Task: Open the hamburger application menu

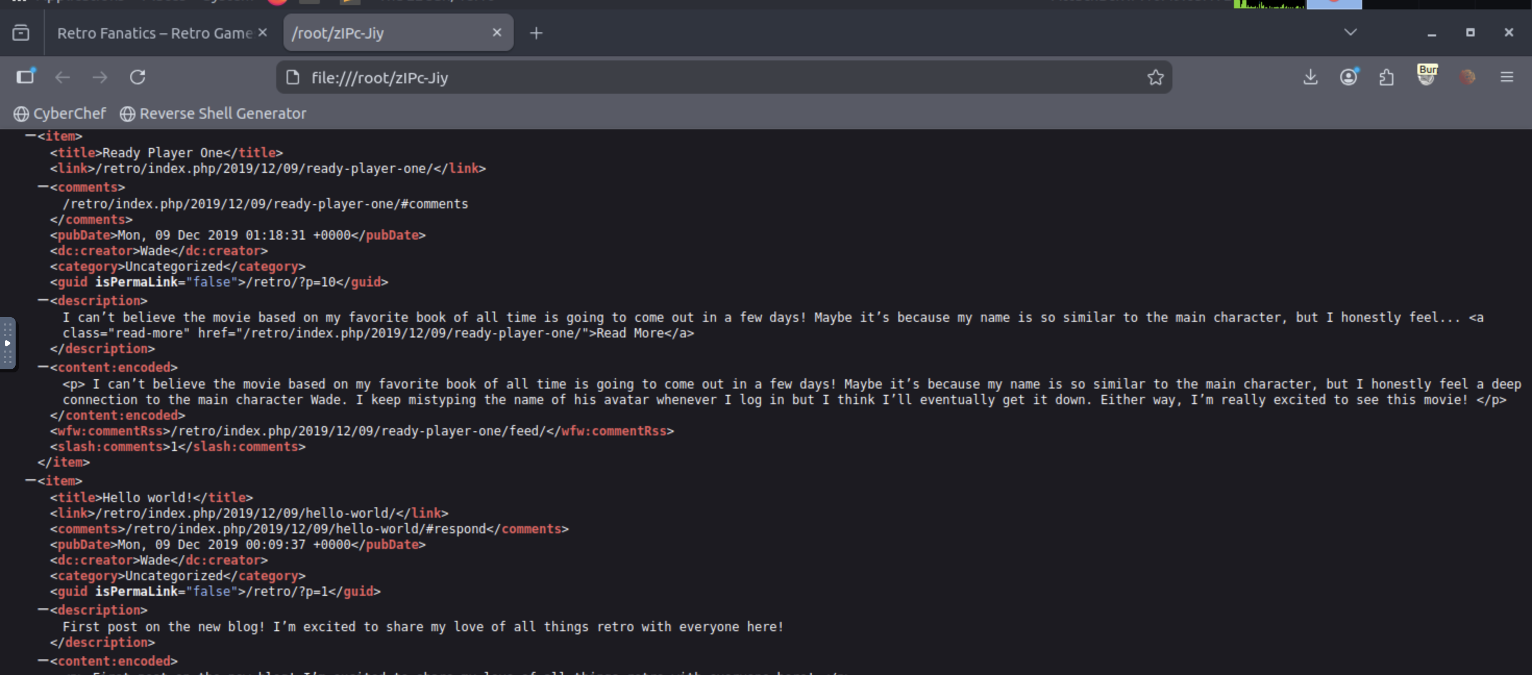Action: [x=1506, y=77]
